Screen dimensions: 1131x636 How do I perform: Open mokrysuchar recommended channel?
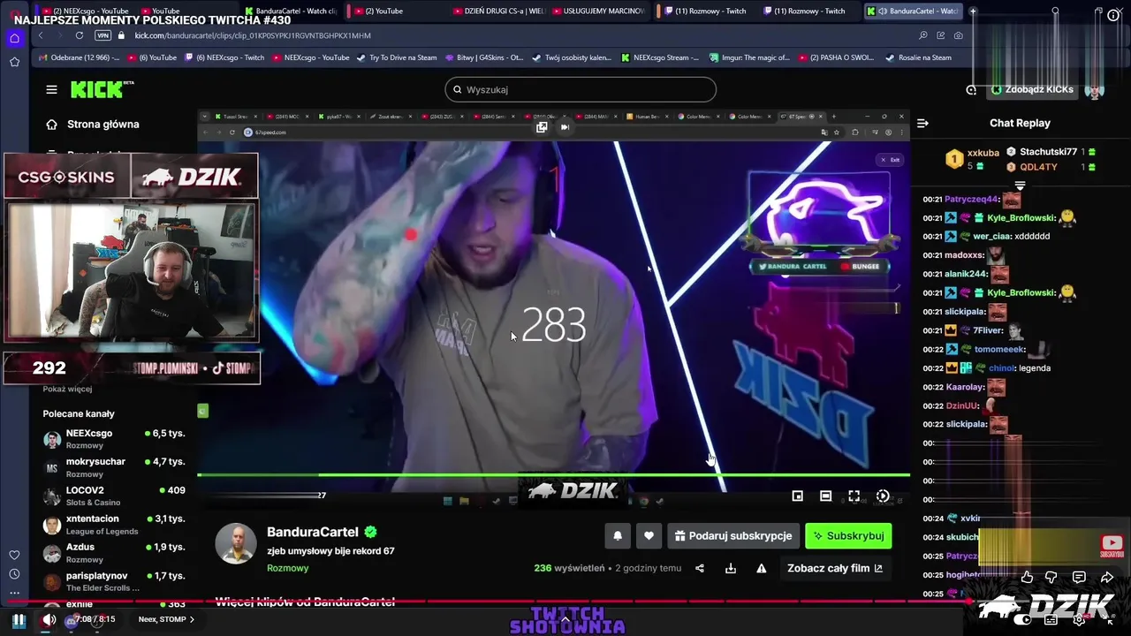click(115, 467)
